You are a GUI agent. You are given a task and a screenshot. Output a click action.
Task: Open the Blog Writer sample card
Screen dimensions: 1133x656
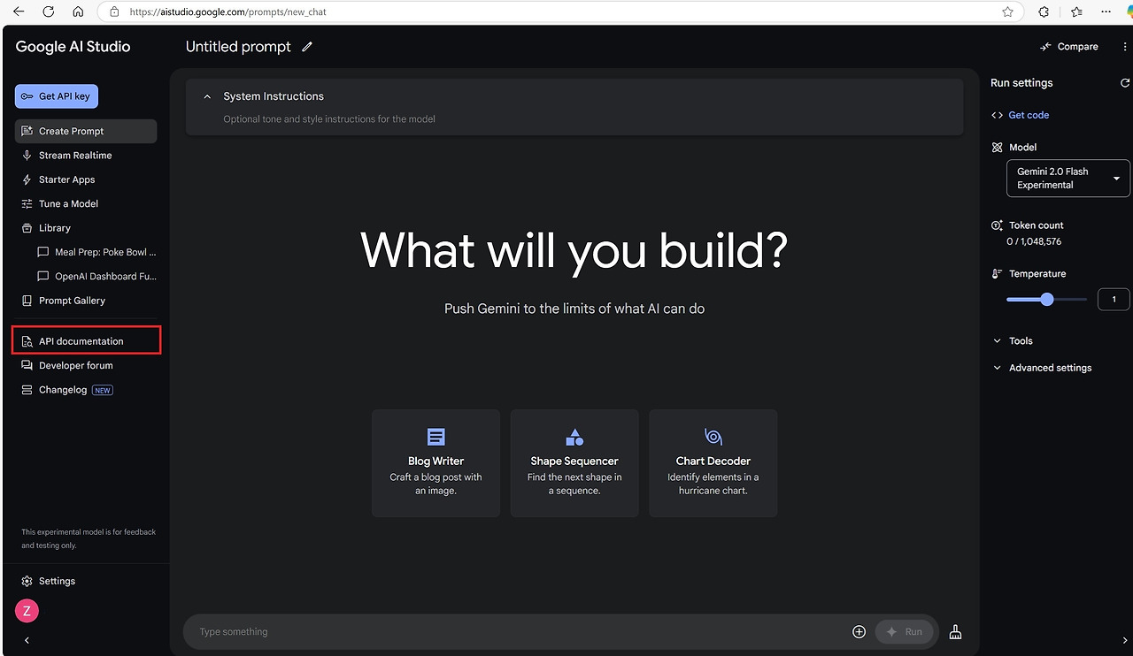click(435, 463)
